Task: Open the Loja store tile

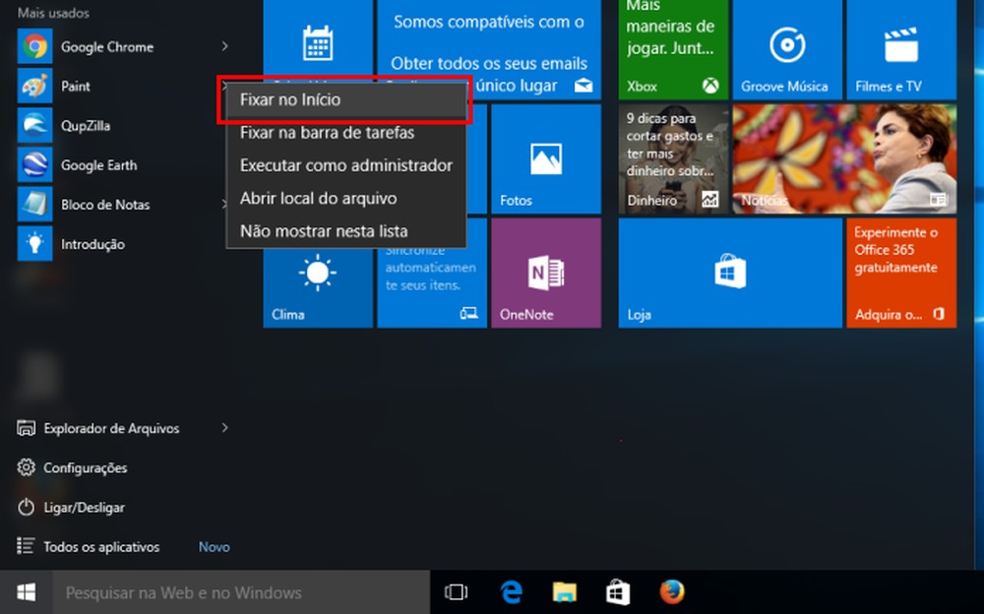Action: click(x=730, y=273)
